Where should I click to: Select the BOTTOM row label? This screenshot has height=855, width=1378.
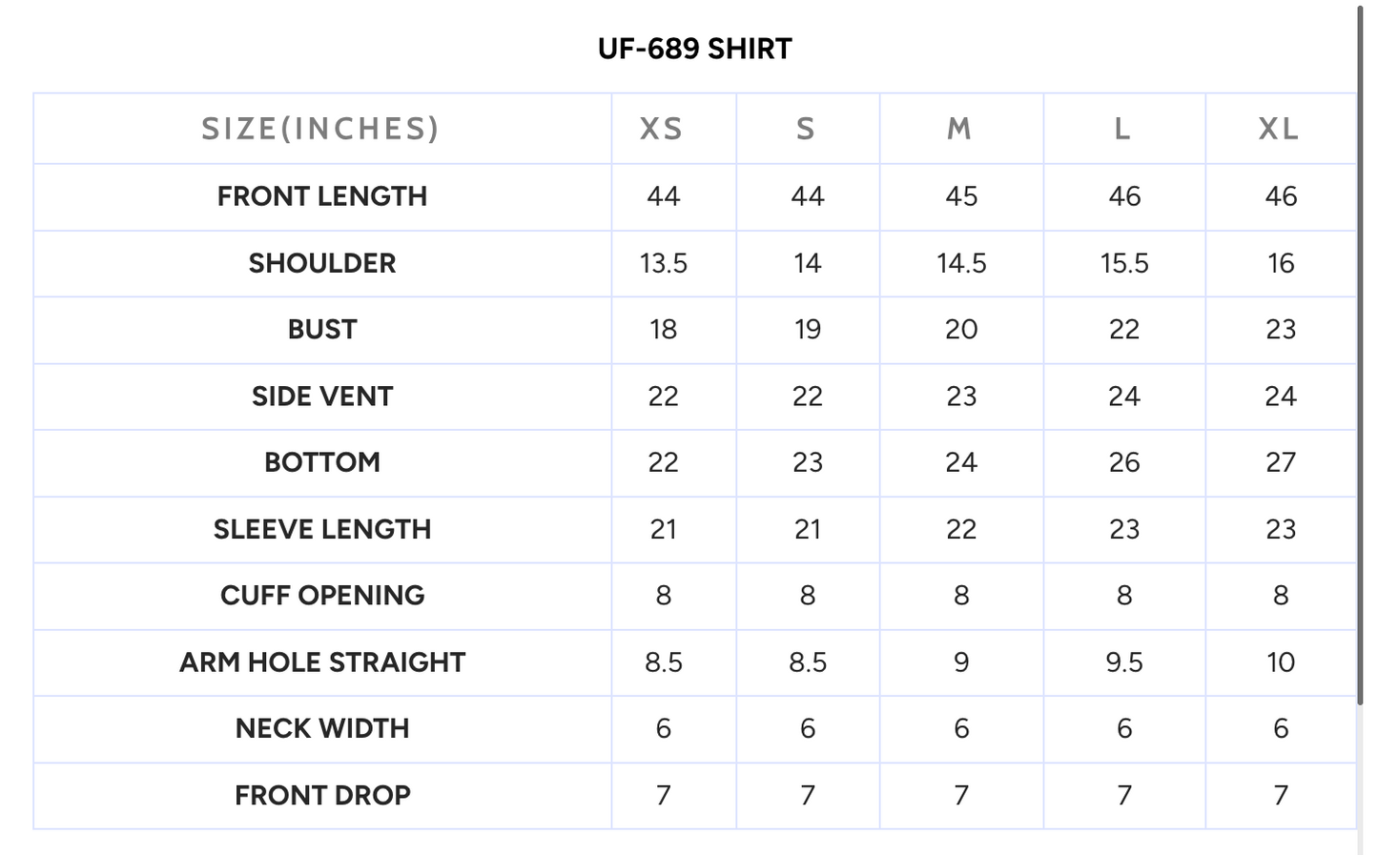[x=322, y=462]
